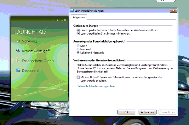
Task: Click the Dashboard icon in Launchpad
Action: [x=18, y=70]
